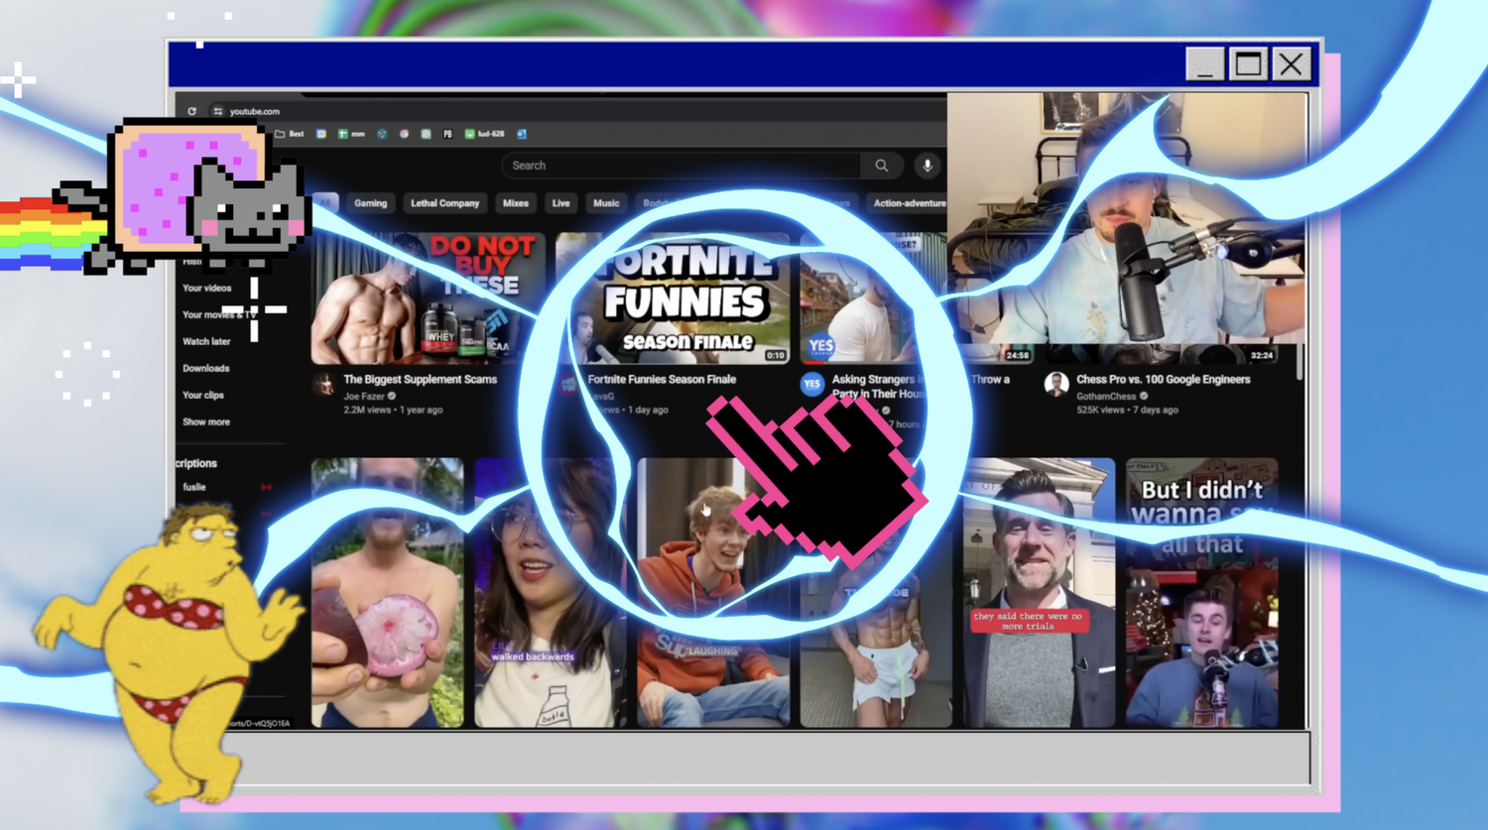Open the fuslie subscription channel
The image size is (1488, 830).
194,487
